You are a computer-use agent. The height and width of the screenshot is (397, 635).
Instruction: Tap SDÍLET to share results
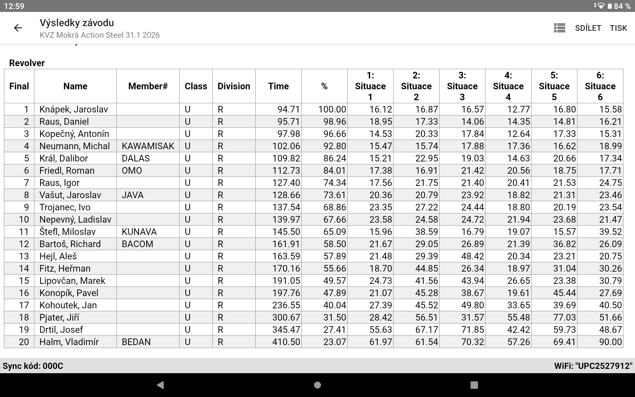[588, 28]
